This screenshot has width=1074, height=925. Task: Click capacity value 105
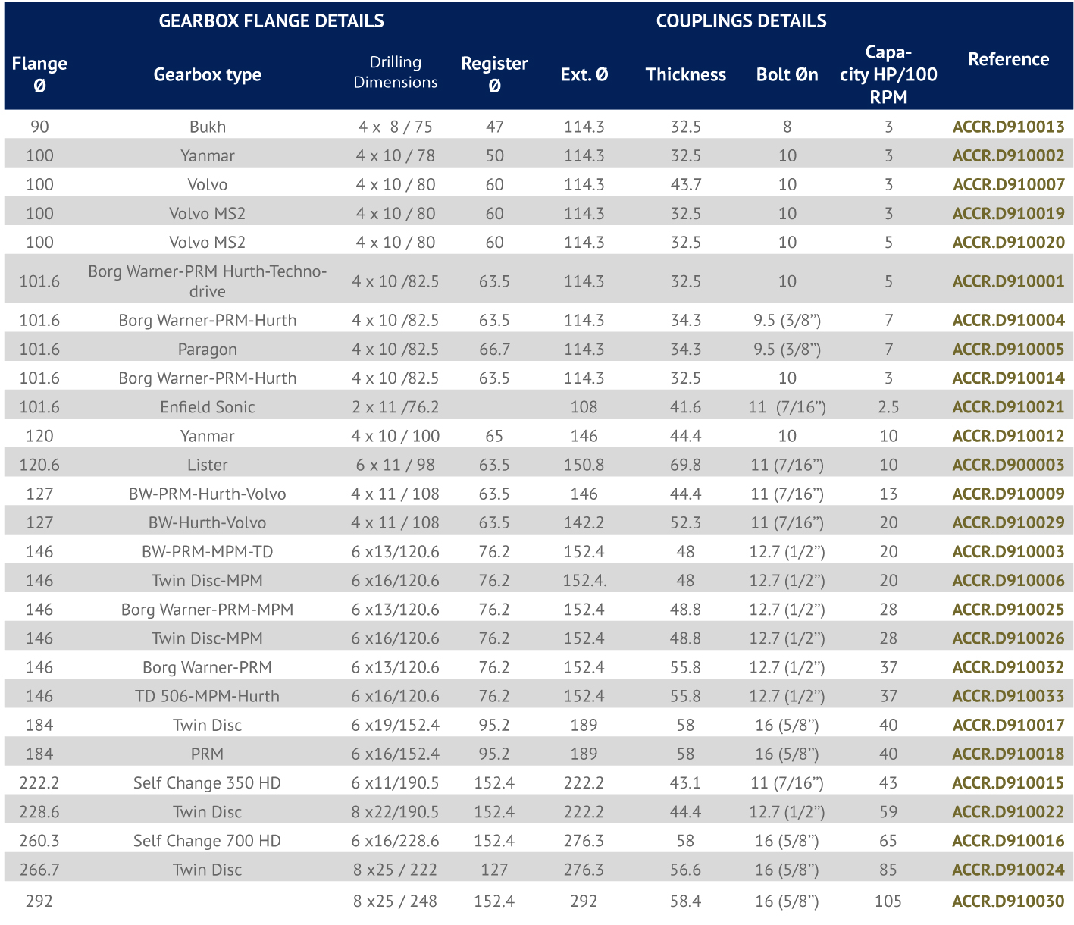[888, 901]
